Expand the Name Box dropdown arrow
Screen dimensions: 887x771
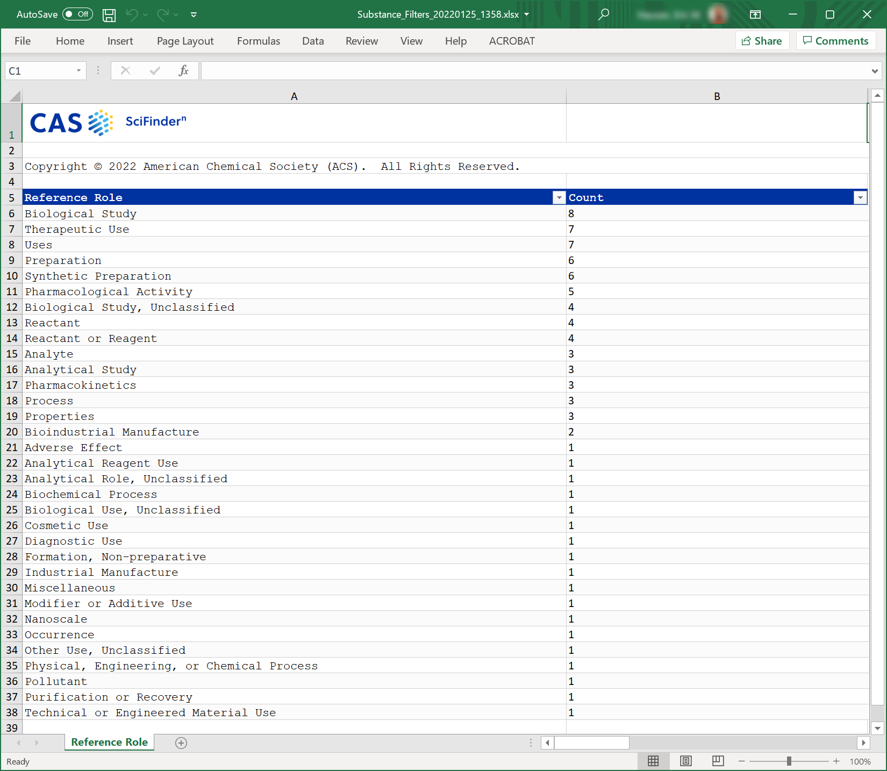coord(78,71)
